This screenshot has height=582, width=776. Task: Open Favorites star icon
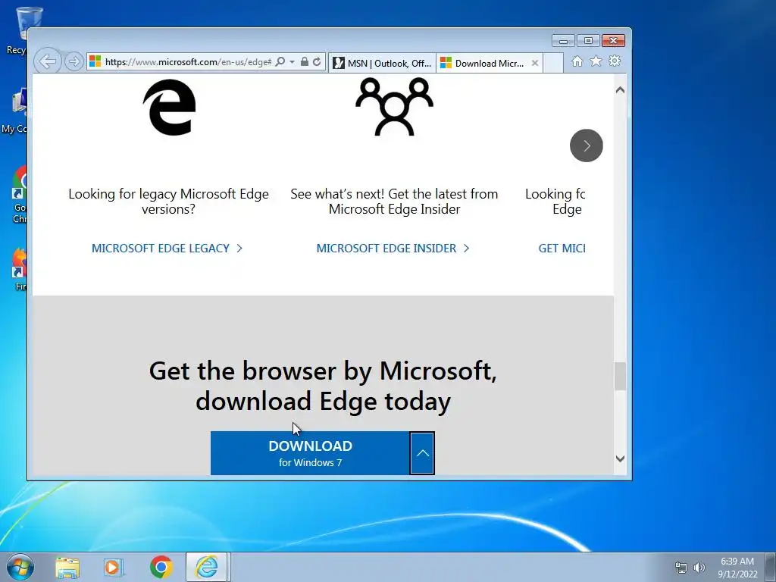(x=596, y=61)
